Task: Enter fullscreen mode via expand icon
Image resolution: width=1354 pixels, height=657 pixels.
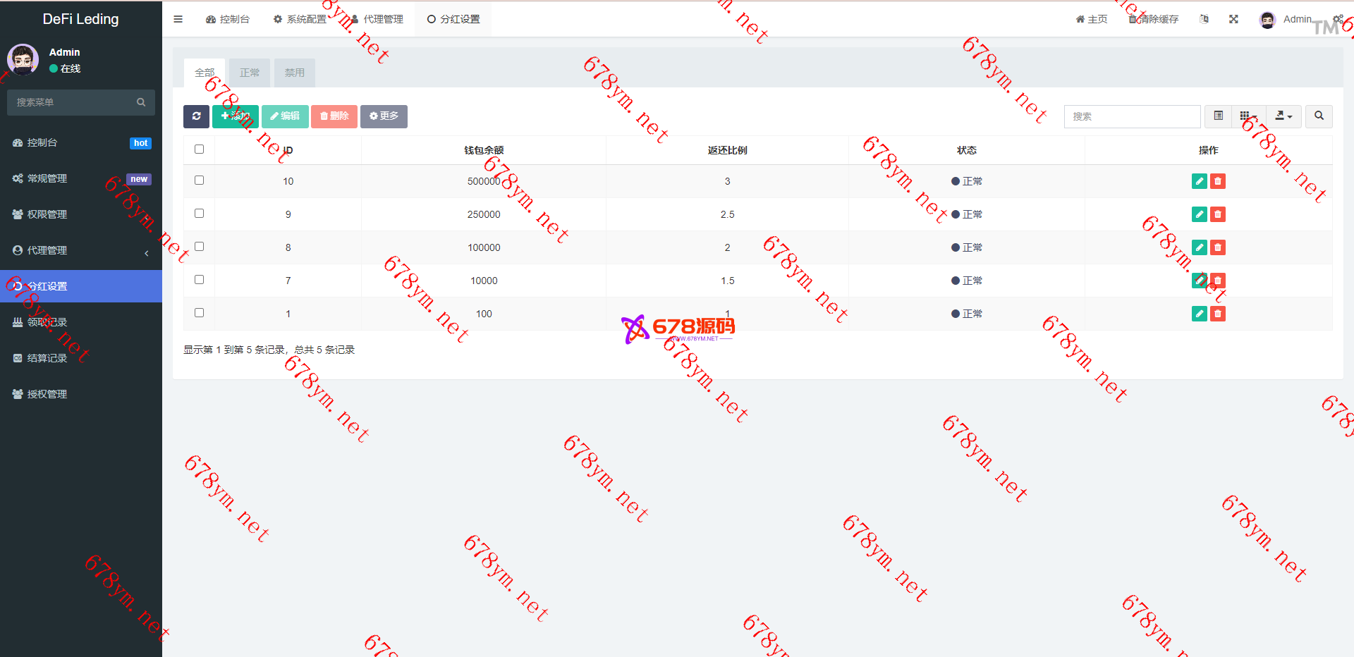Action: pyautogui.click(x=1233, y=19)
